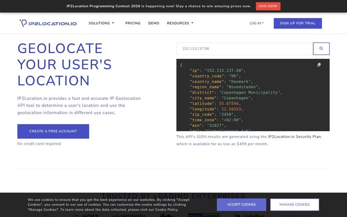Click the search magnifier icon button
This screenshot has height=217, width=347.
tap(321, 49)
